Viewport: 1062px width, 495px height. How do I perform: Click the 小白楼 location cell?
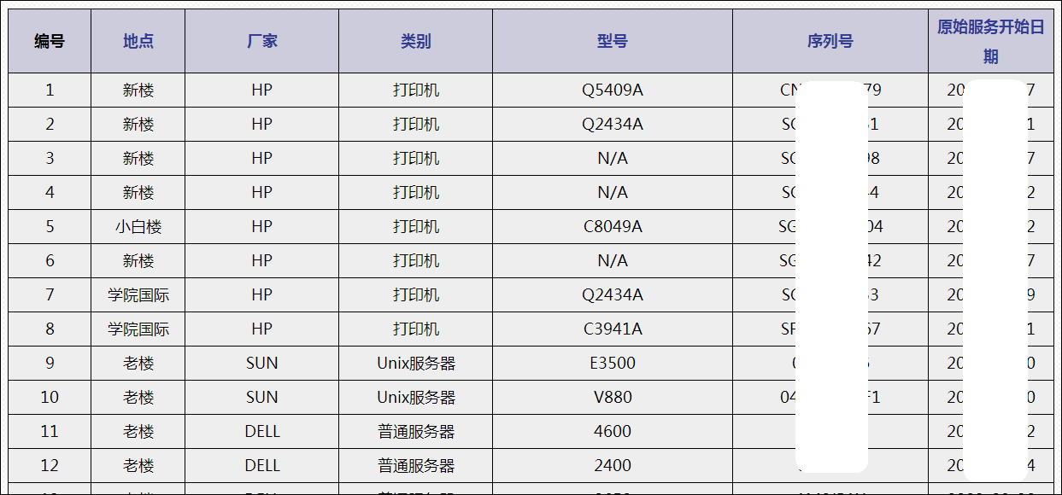138,226
